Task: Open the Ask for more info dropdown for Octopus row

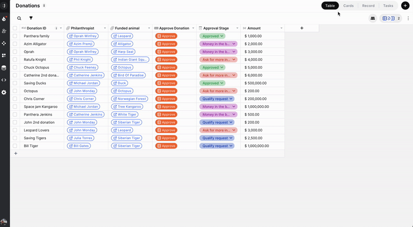Action: coord(218,91)
